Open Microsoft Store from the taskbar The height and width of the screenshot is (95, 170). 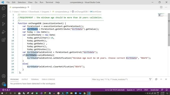point(19,93)
